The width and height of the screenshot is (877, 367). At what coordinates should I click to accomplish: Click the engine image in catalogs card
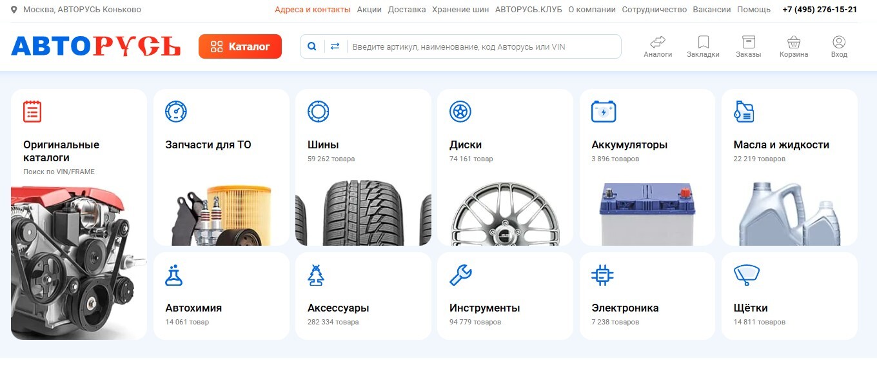click(77, 263)
